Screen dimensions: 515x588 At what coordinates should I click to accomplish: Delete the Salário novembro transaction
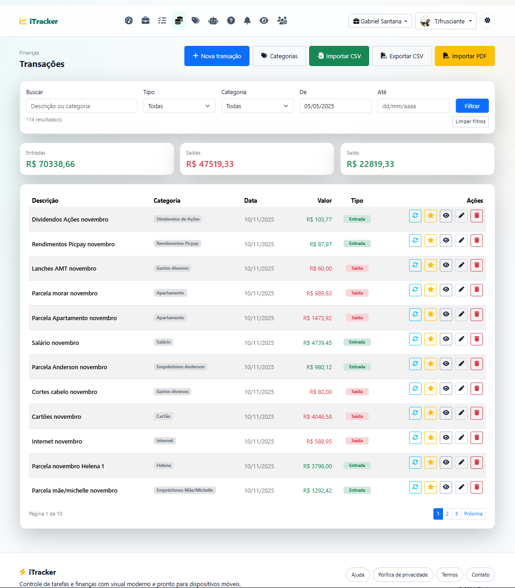(476, 339)
